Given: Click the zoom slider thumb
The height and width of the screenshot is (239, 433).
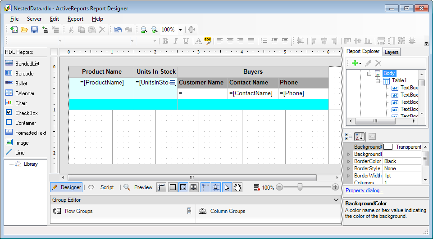Looking at the screenshot, I should coord(300,187).
